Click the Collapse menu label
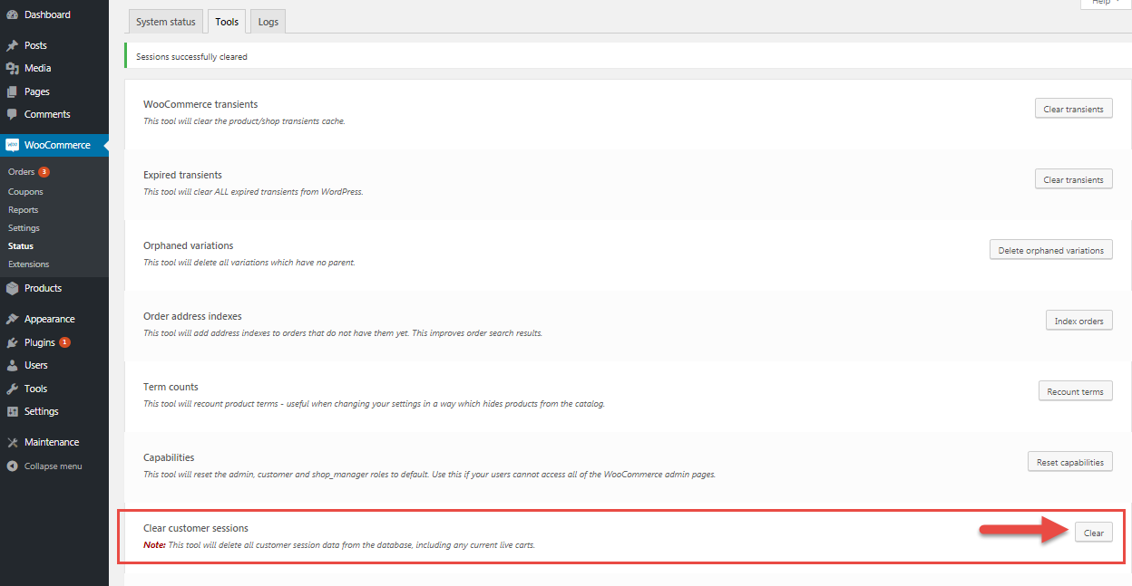 coord(54,466)
